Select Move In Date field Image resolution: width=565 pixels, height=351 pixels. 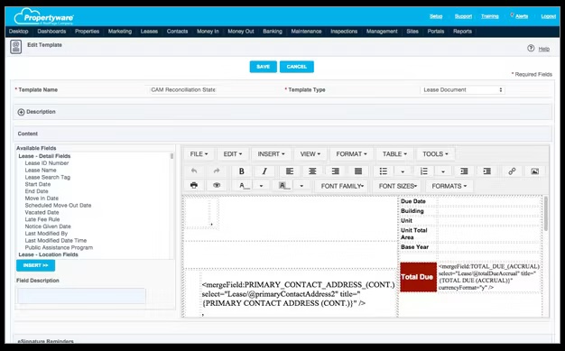click(42, 199)
